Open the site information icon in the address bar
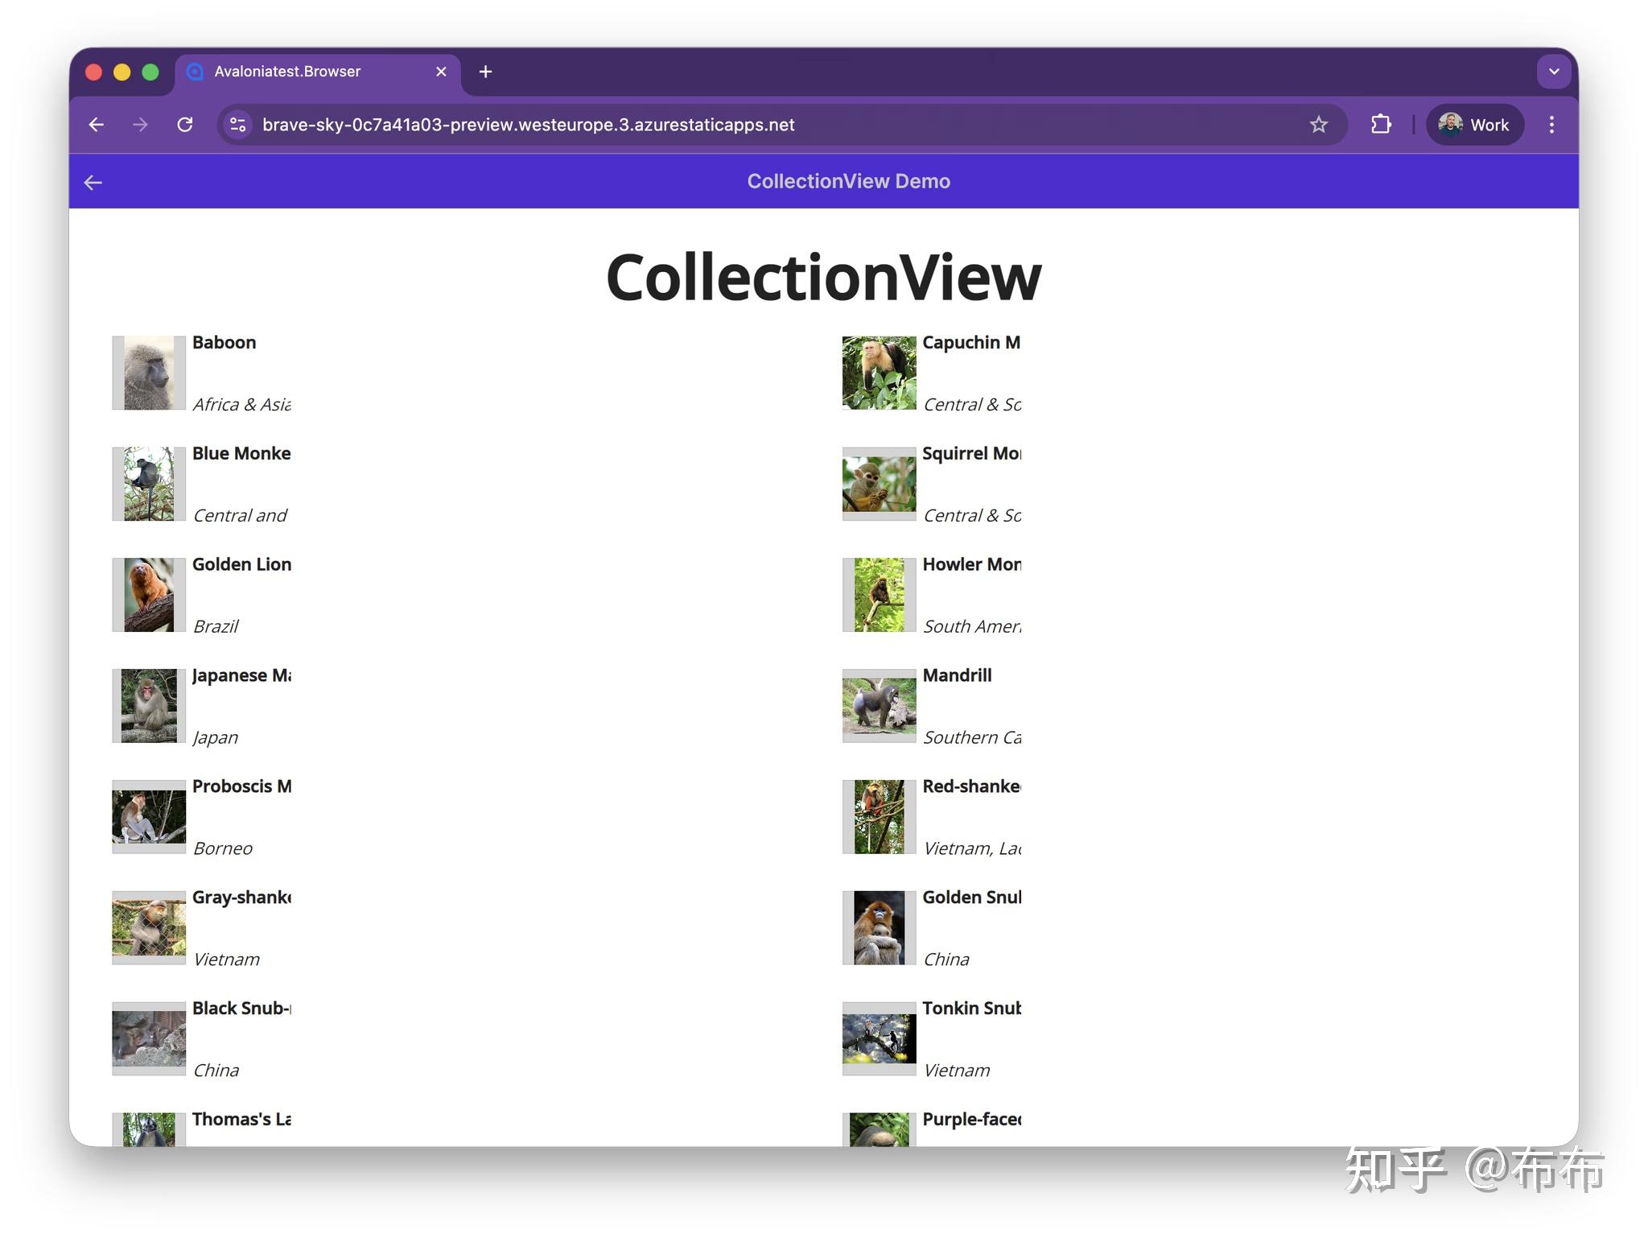 [x=237, y=125]
